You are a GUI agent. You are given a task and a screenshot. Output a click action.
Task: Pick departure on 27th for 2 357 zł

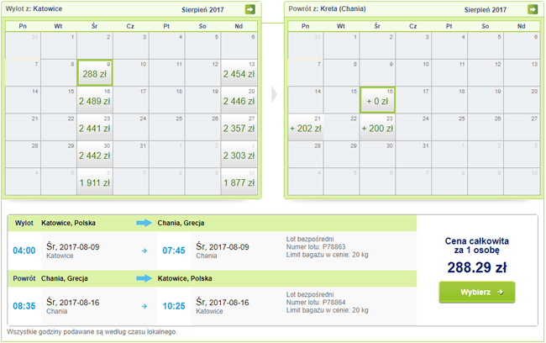click(239, 127)
